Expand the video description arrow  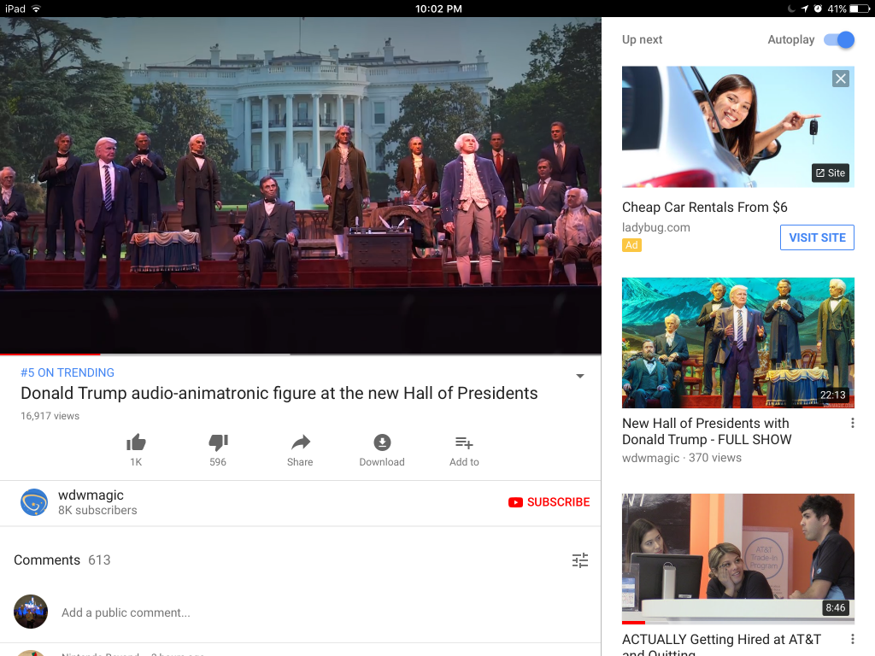coord(580,377)
